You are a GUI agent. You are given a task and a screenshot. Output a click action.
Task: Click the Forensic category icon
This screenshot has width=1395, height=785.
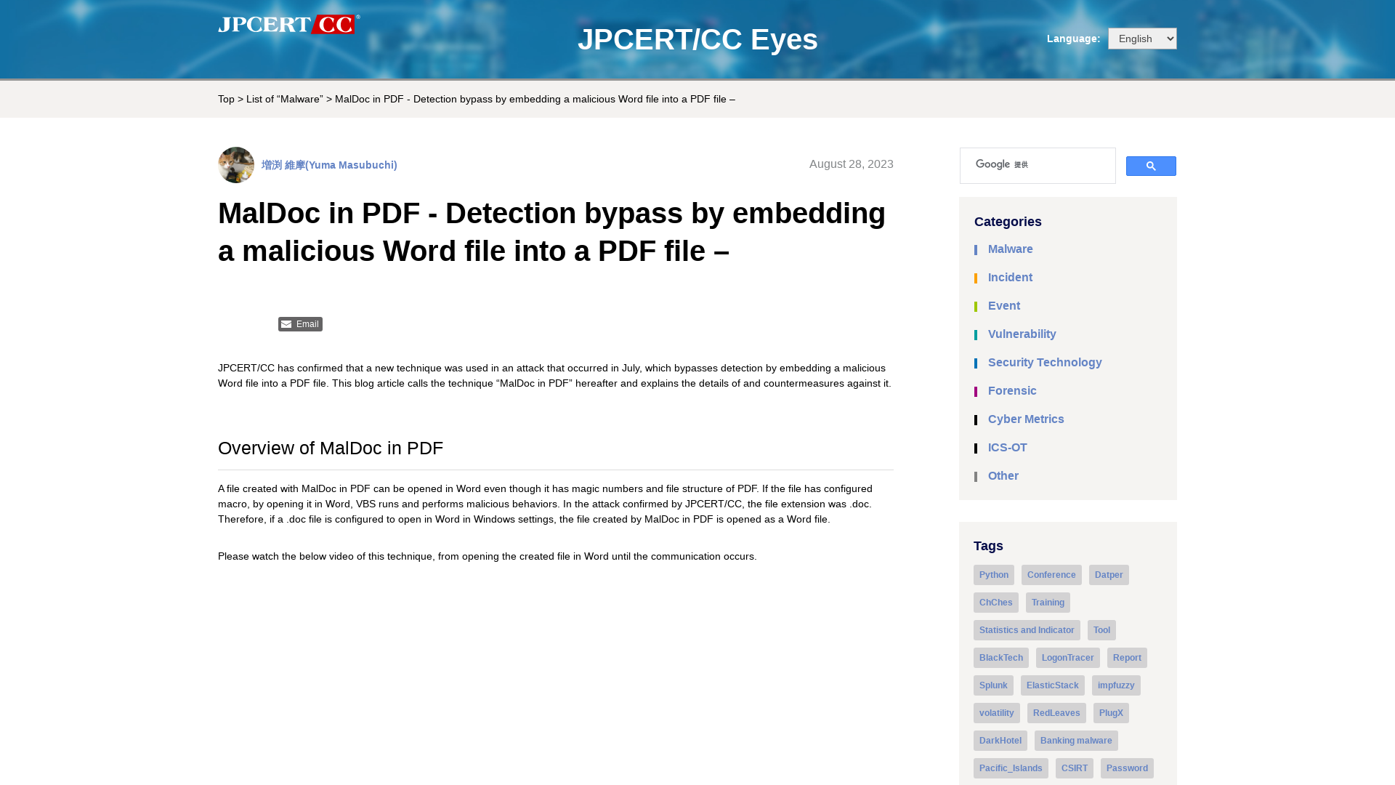point(976,391)
